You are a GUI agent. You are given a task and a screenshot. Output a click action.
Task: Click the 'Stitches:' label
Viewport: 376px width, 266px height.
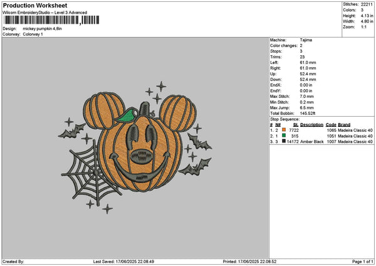point(350,4)
